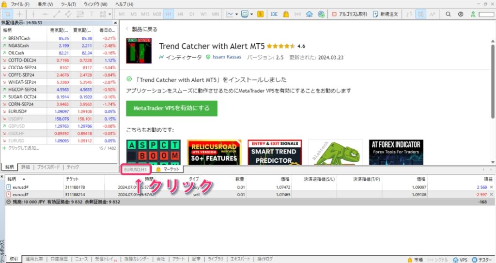Open テスター in status bar
This screenshot has width=496, height=263.
(x=482, y=260)
